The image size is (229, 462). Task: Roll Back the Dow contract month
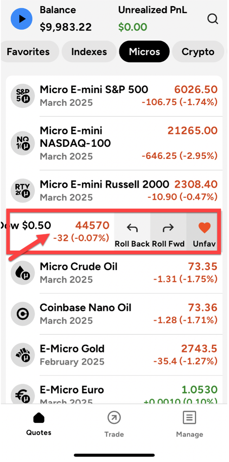pyautogui.click(x=132, y=233)
